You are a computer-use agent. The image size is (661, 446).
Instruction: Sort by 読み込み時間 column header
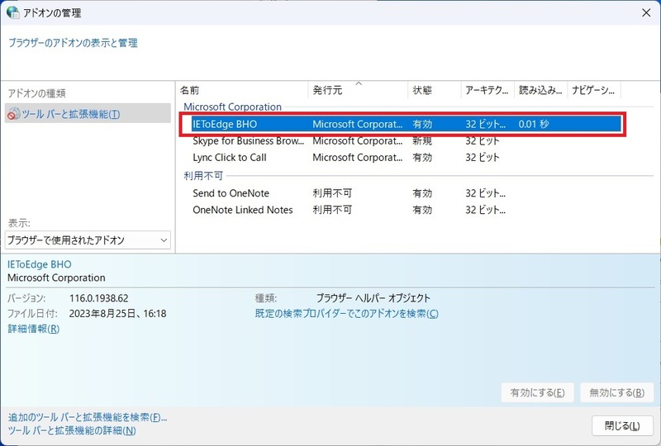(x=540, y=90)
